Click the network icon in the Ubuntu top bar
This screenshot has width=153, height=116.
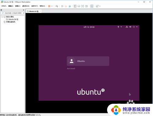coord(127,27)
